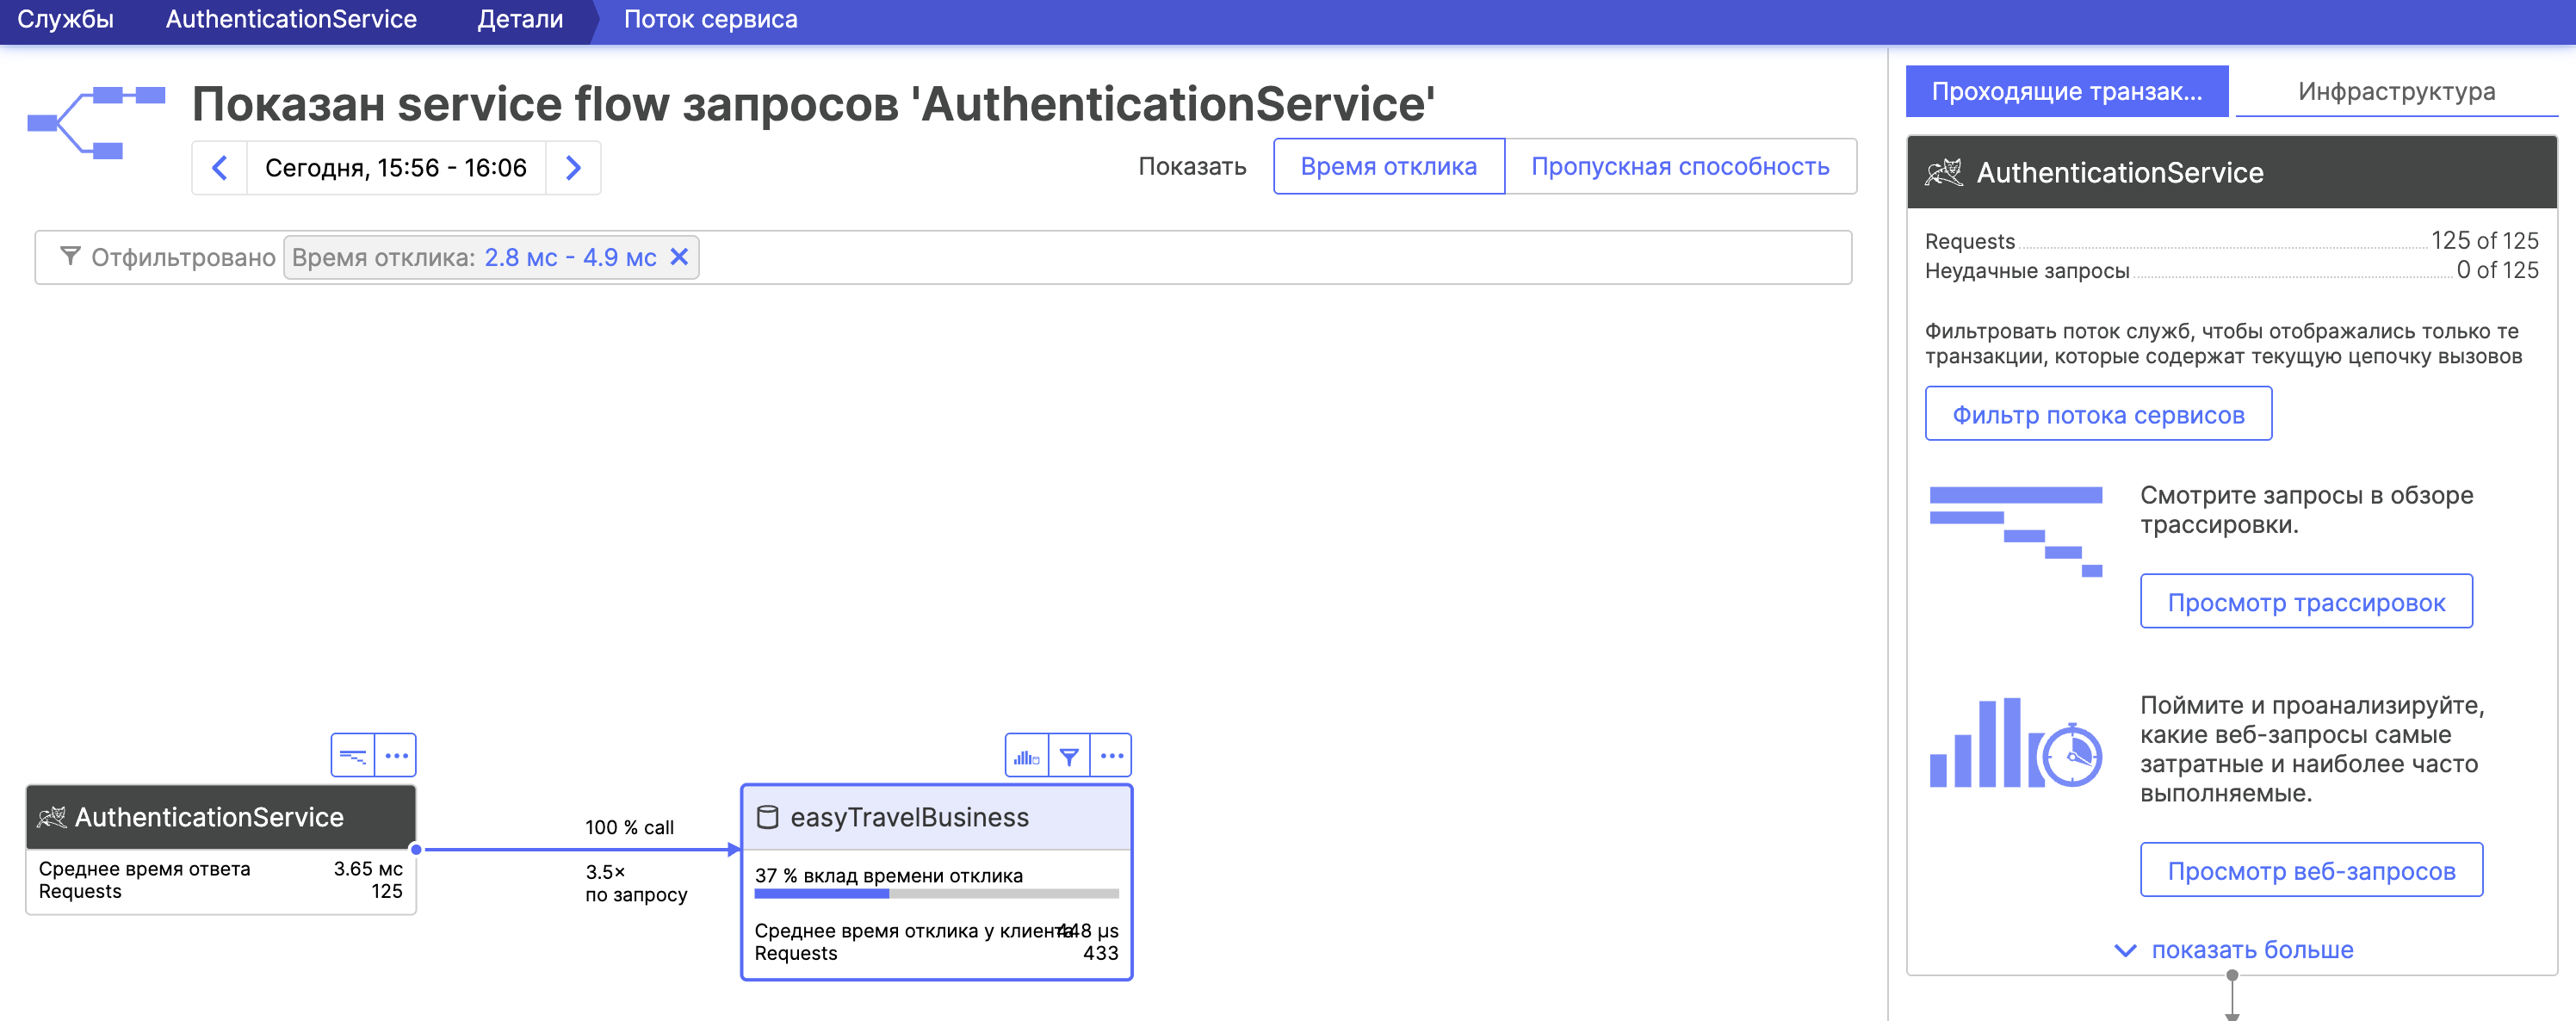Click the service flow icon beside the title

click(96, 122)
